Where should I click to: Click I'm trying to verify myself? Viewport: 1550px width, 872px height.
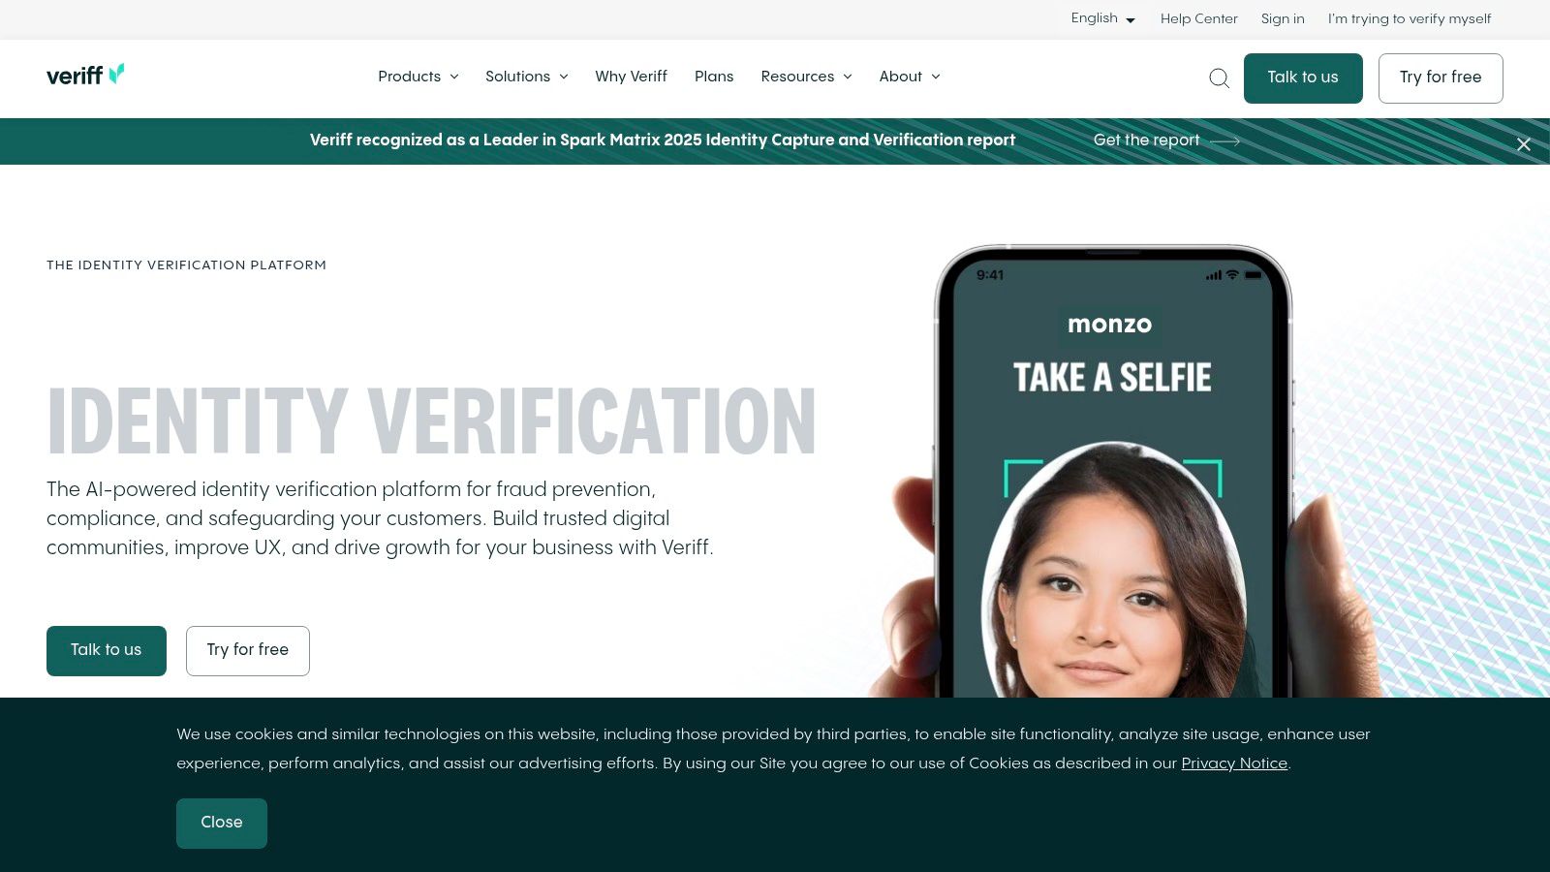coord(1410,18)
